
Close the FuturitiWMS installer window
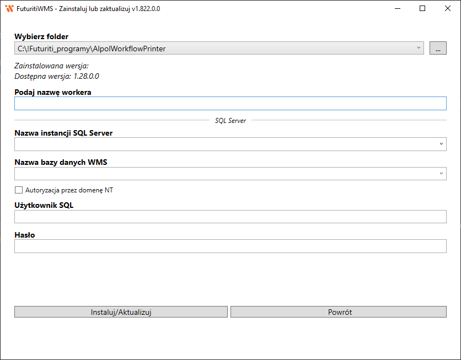pyautogui.click(x=448, y=9)
